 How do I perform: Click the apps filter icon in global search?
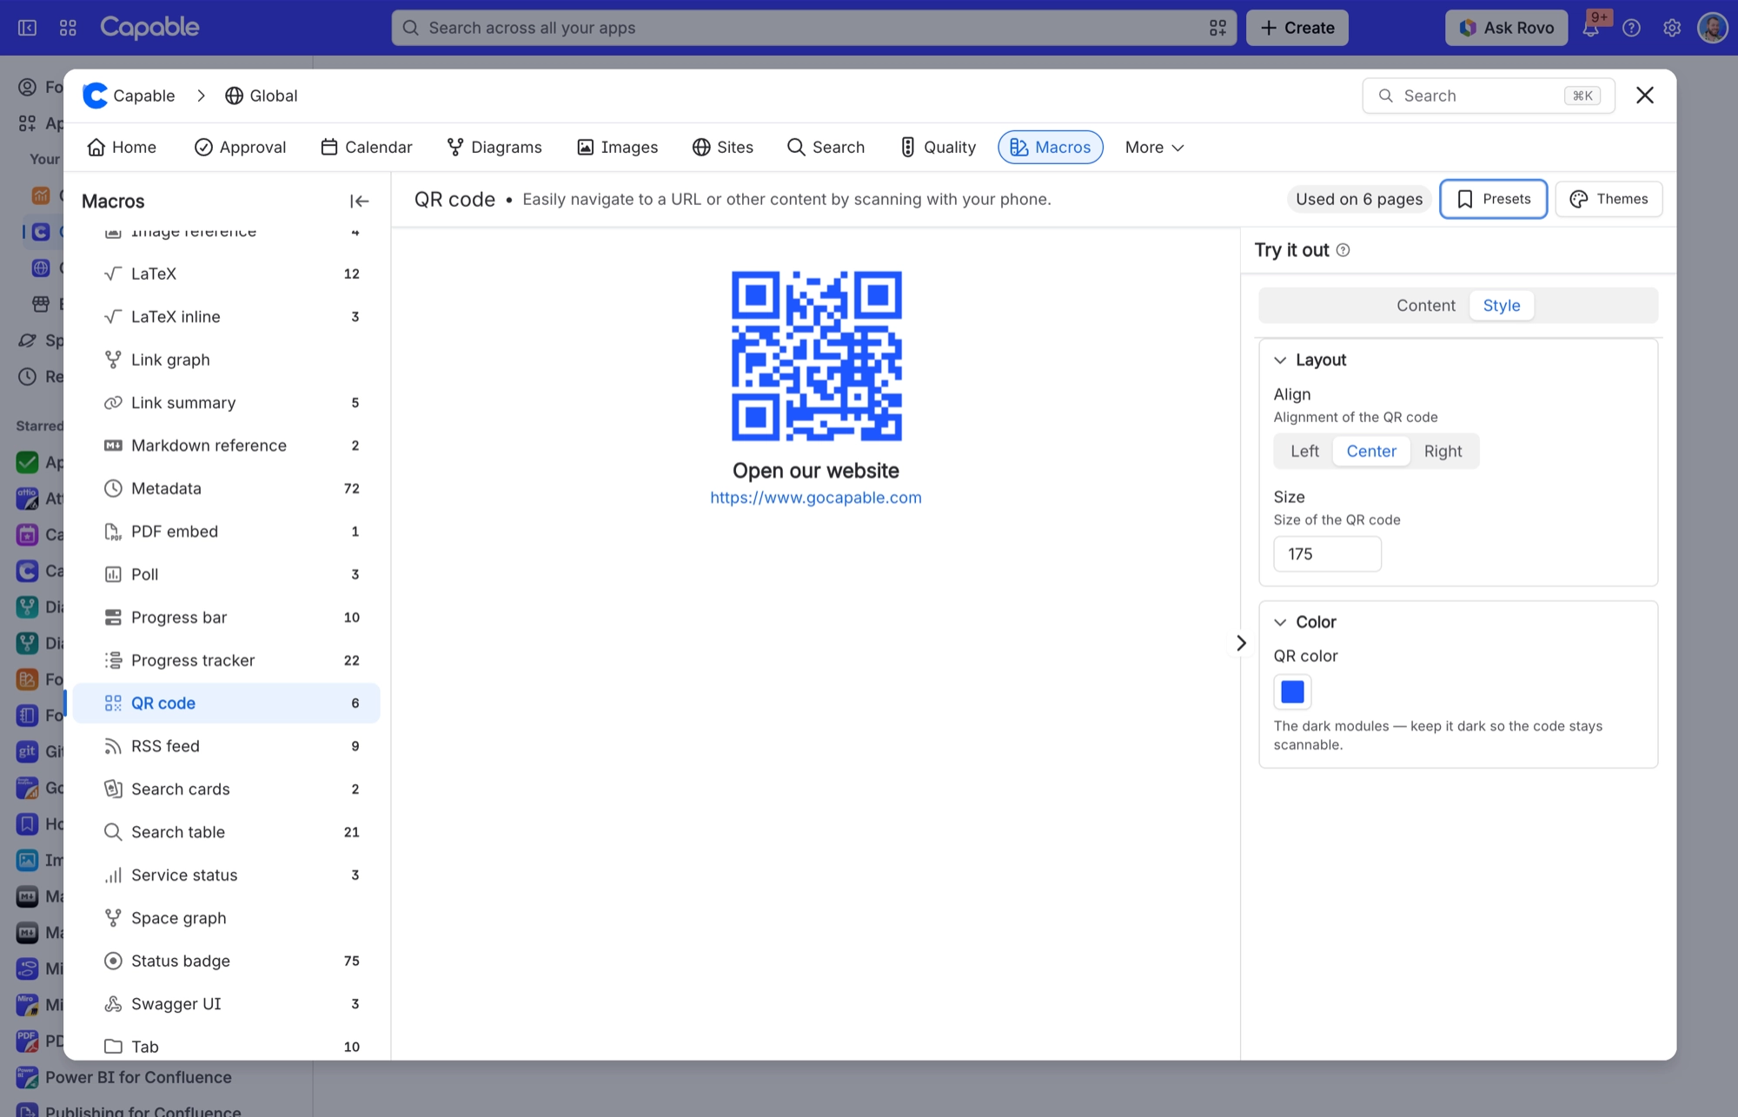(1217, 28)
